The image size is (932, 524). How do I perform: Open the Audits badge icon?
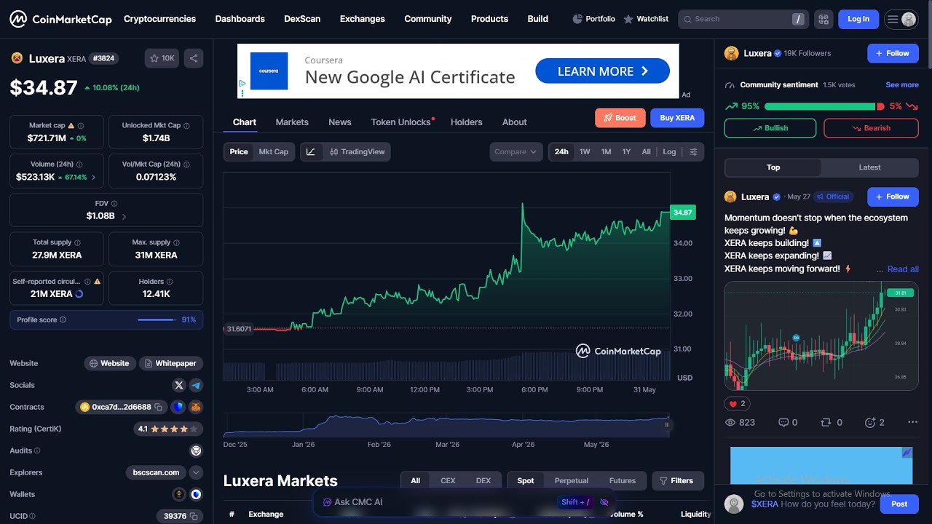pos(196,450)
